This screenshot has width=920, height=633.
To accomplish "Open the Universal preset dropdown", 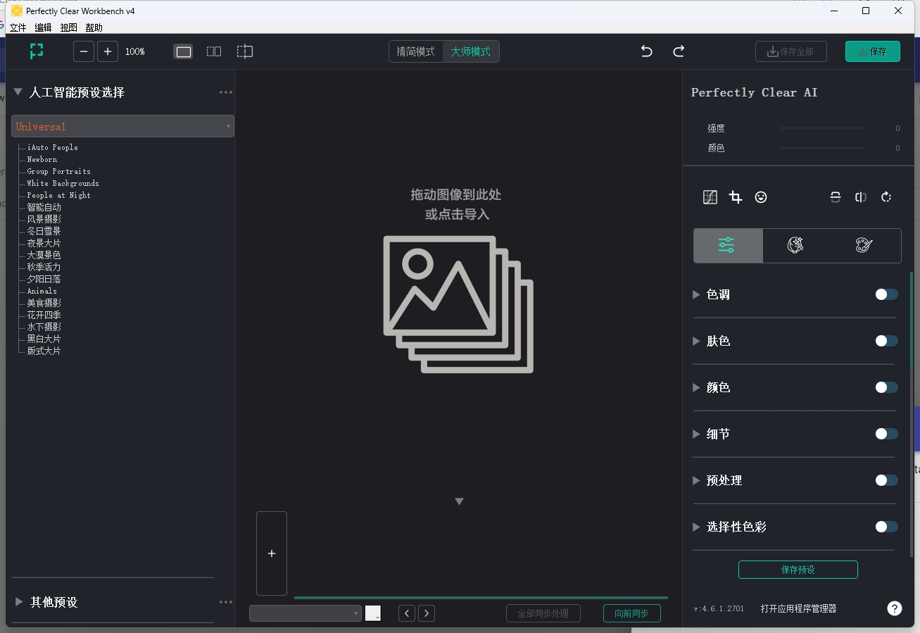I will pyautogui.click(x=122, y=126).
